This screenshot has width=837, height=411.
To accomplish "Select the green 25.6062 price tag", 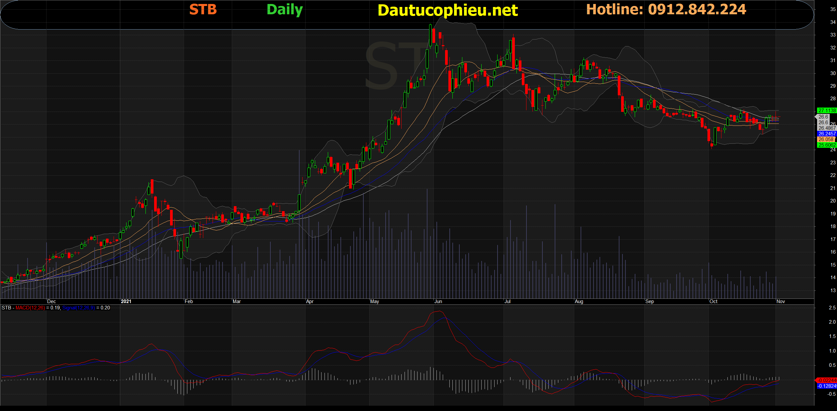I will (827, 145).
